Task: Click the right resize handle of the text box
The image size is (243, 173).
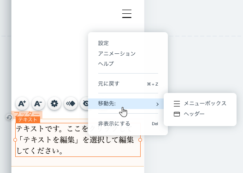Action: (x=140, y=140)
